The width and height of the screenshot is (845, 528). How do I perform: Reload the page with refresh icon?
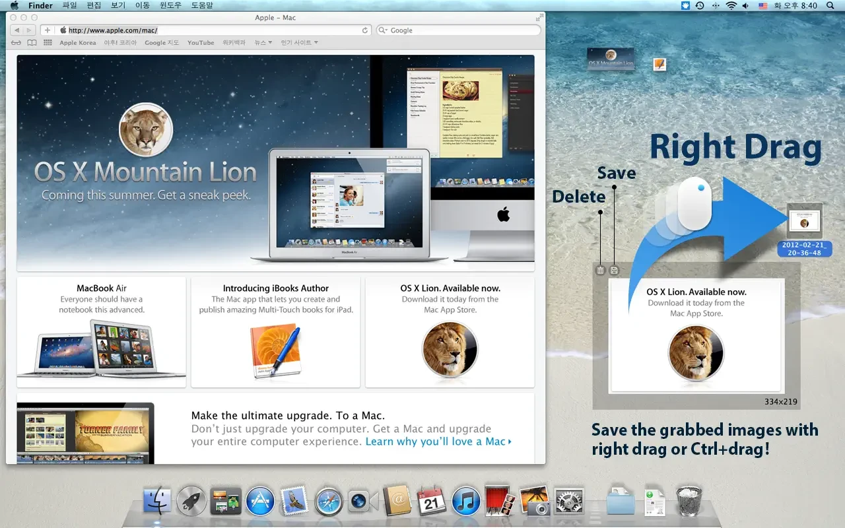365,30
